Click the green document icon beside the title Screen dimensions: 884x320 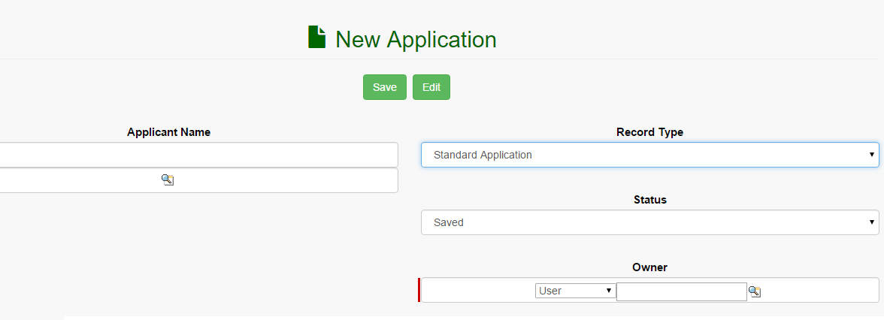pos(316,38)
